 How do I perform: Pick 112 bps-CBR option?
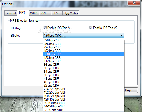[83, 61]
